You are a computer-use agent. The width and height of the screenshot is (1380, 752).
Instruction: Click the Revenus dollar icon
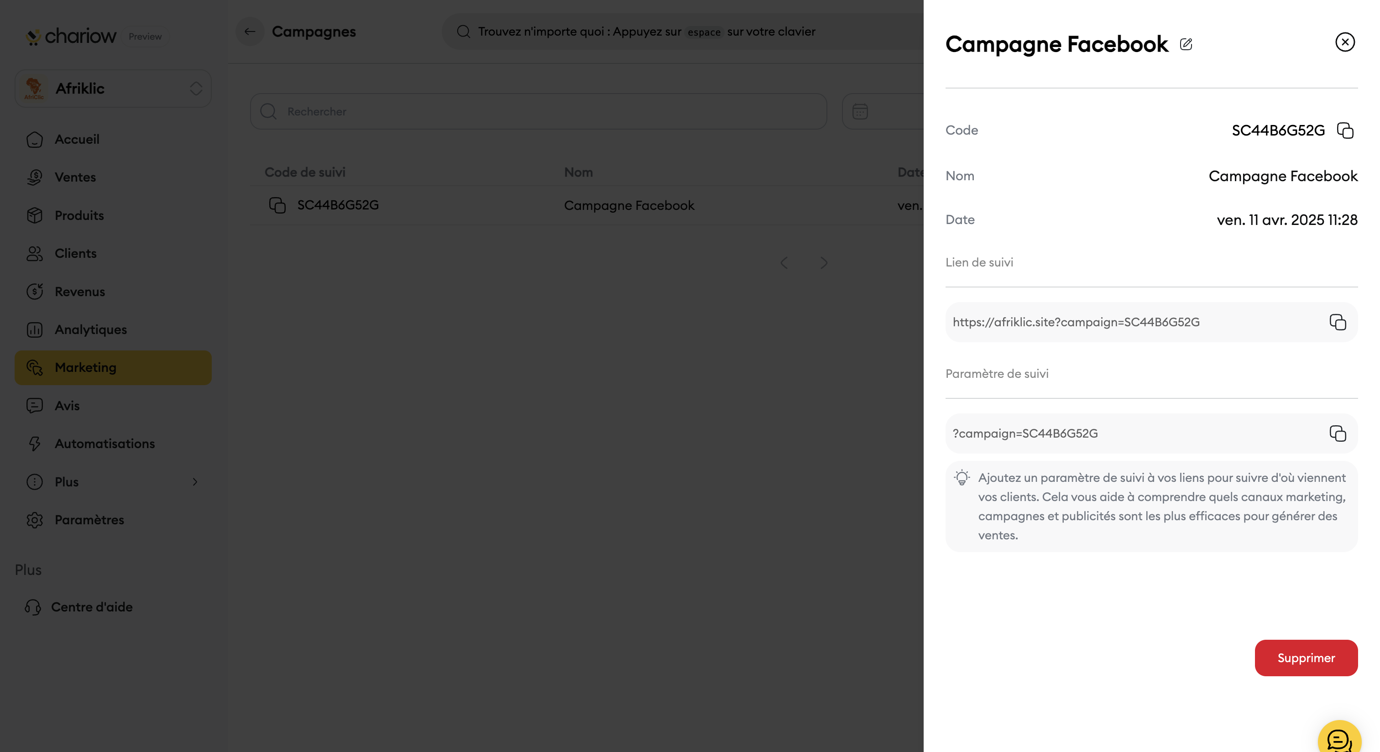[35, 292]
